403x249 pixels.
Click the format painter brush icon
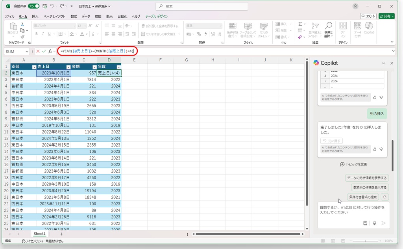(x=22, y=37)
